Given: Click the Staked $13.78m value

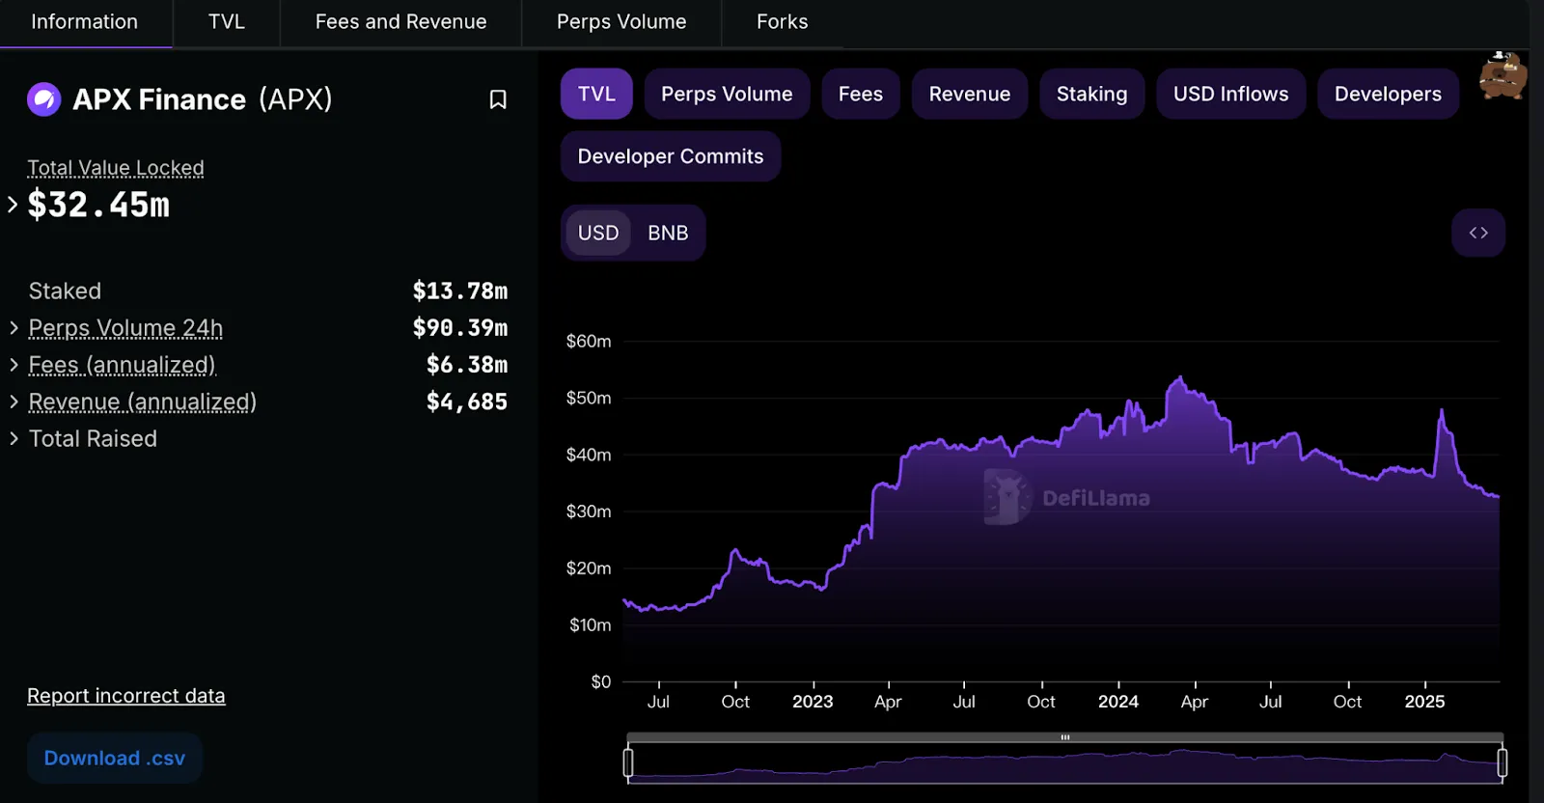Looking at the screenshot, I should click(x=460, y=291).
